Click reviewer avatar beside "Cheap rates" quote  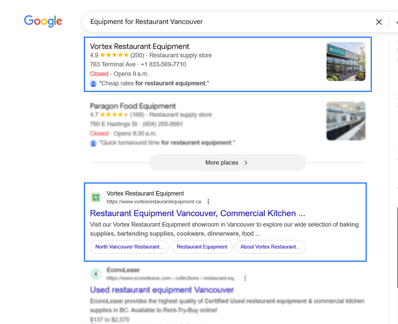(93, 83)
